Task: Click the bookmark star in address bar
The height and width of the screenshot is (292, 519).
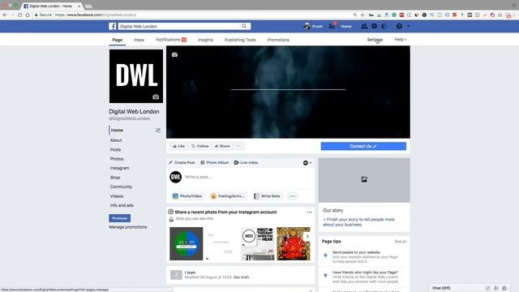Action: 362,15
